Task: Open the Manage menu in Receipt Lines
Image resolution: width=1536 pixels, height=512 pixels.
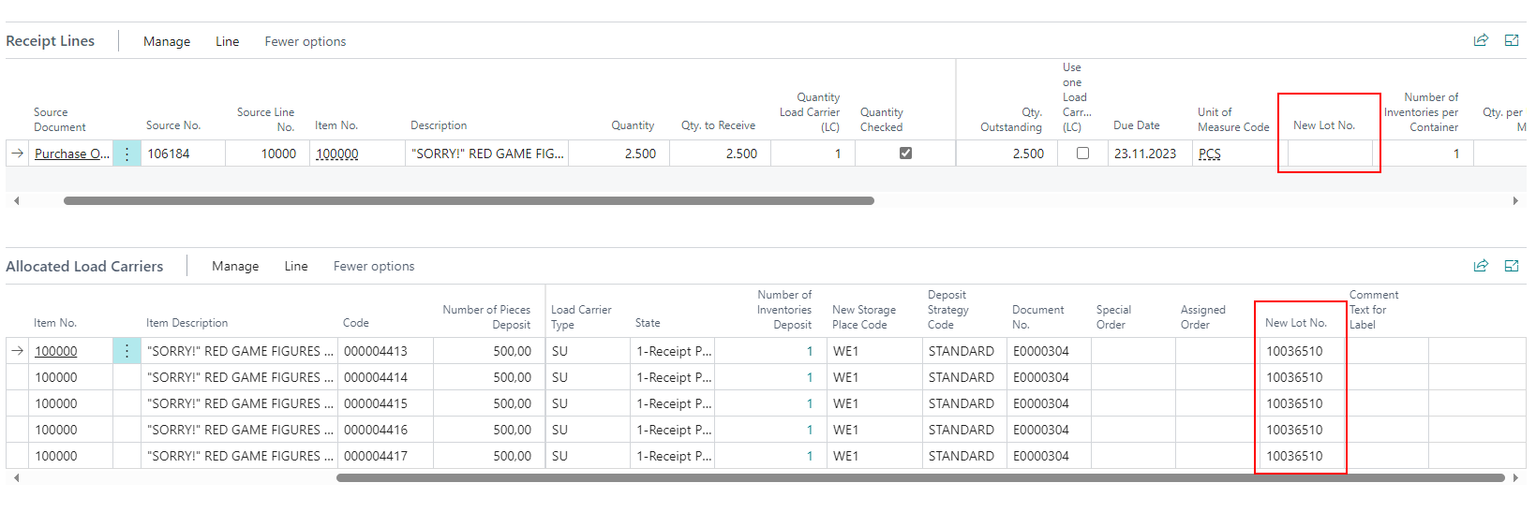Action: click(x=167, y=41)
